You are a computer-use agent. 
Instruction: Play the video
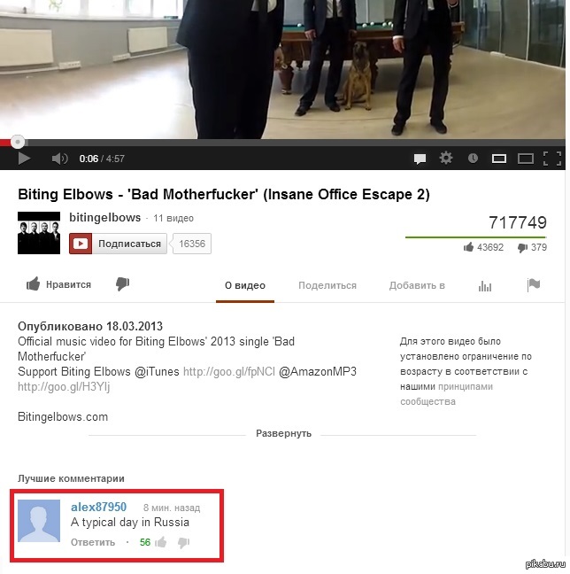(x=24, y=159)
